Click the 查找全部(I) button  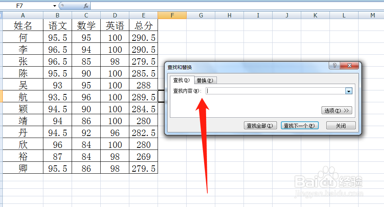coord(260,125)
